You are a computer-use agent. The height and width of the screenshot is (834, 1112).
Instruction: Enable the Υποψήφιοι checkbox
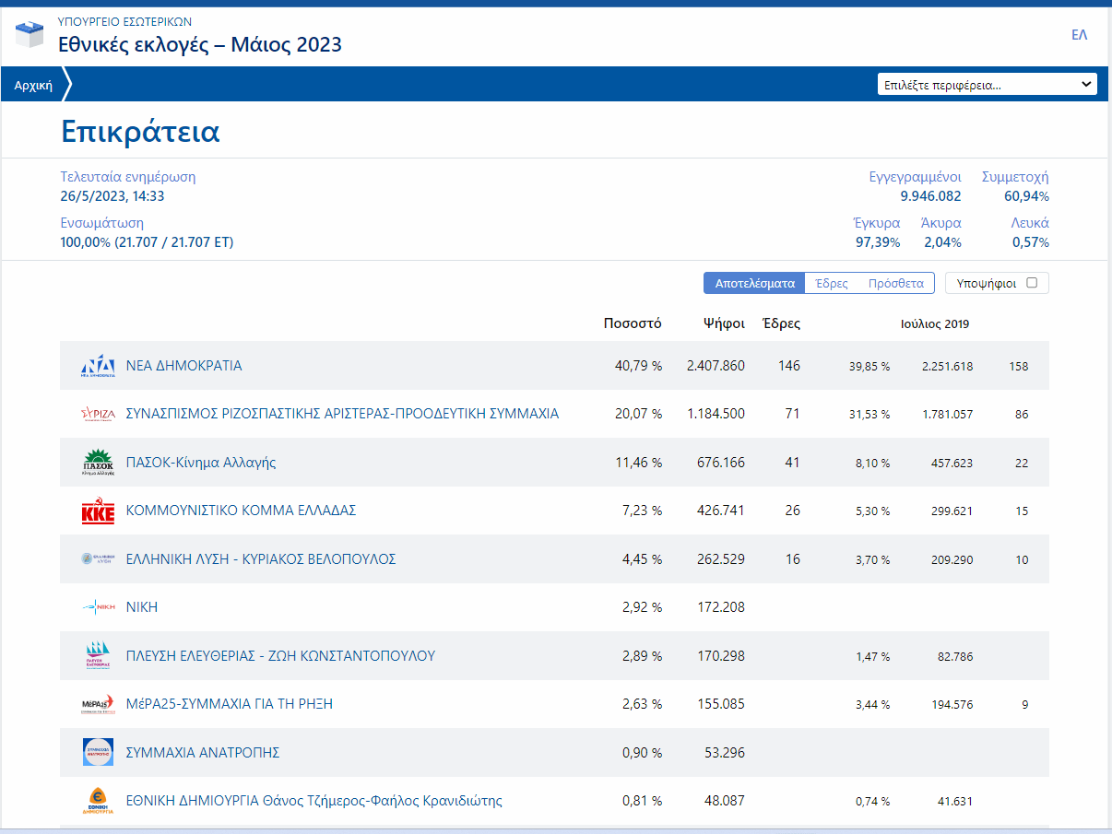pos(1032,283)
